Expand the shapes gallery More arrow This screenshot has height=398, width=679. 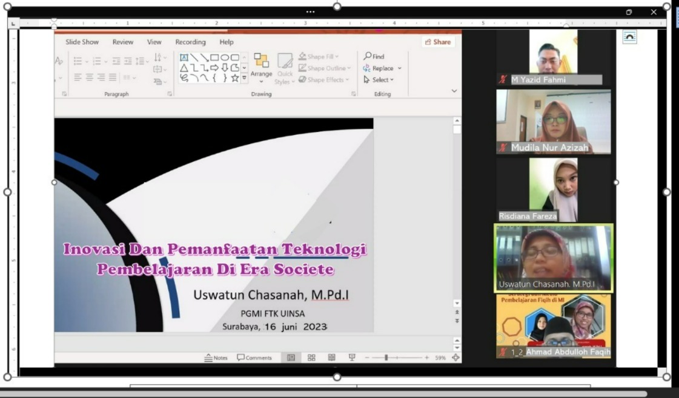click(245, 78)
